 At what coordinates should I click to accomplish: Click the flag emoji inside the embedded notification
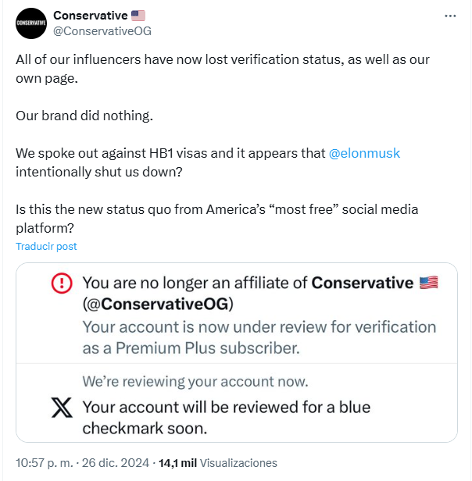(429, 283)
